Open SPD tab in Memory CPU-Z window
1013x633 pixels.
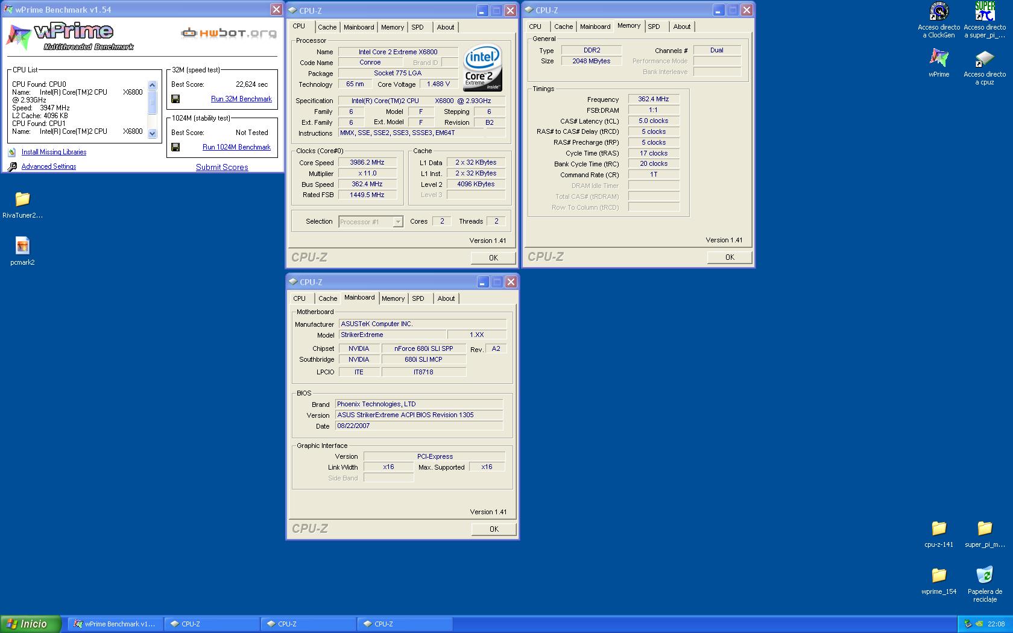(654, 27)
